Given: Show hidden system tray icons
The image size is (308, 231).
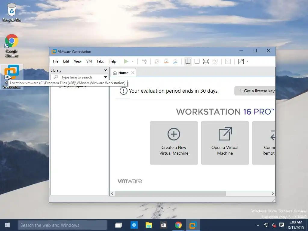Looking at the screenshot, I should 258,225.
